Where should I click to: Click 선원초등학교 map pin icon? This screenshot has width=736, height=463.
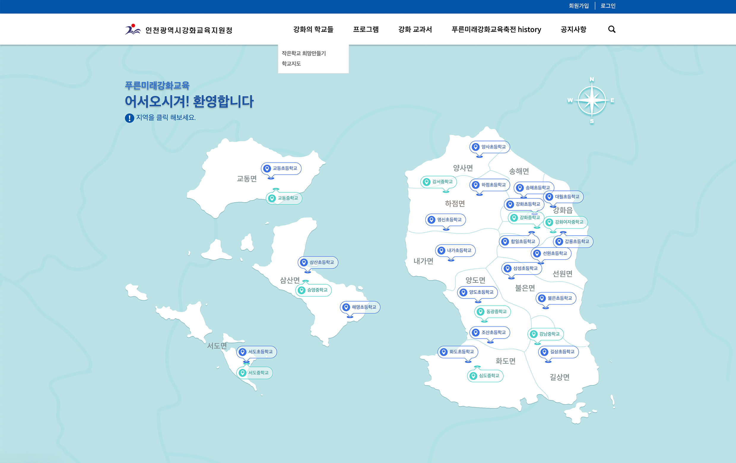pos(537,253)
